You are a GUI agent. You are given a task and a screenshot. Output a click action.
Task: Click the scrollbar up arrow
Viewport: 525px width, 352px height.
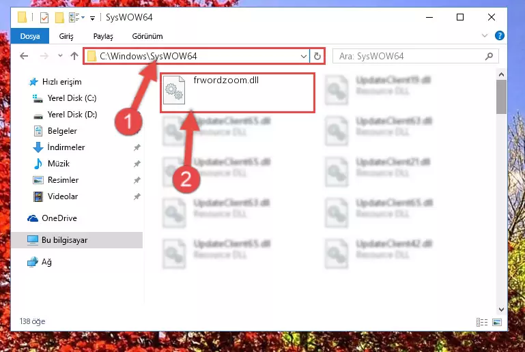[x=501, y=74]
